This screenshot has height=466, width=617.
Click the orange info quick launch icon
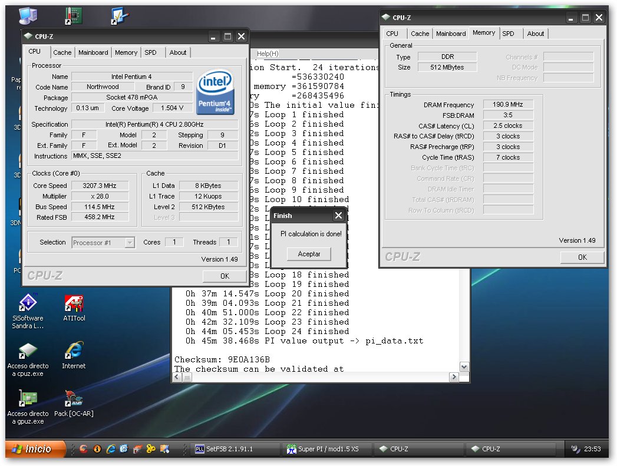coord(97,449)
